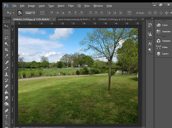Pick the Crop tool
Screen dimensions: 172x128
click(x=6, y=50)
